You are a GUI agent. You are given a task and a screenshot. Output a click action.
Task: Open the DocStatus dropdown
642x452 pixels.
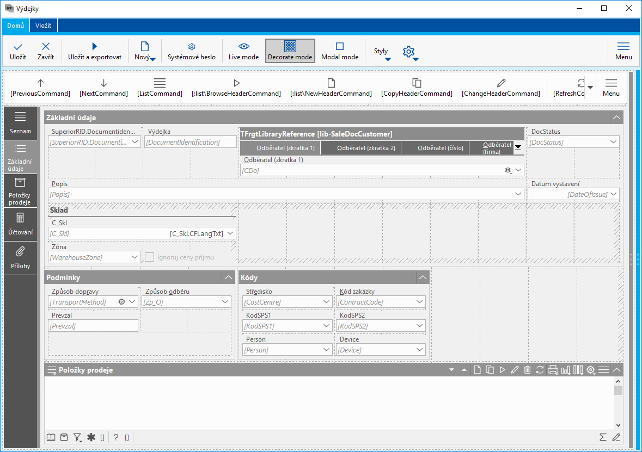pyautogui.click(x=614, y=142)
